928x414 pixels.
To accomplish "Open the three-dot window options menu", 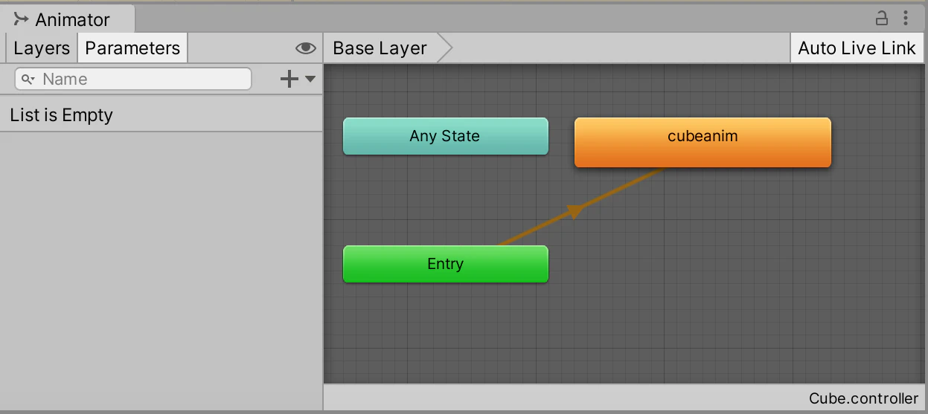I will pos(906,18).
